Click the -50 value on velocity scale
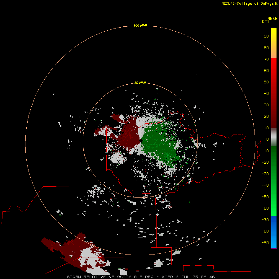 pos(265,197)
